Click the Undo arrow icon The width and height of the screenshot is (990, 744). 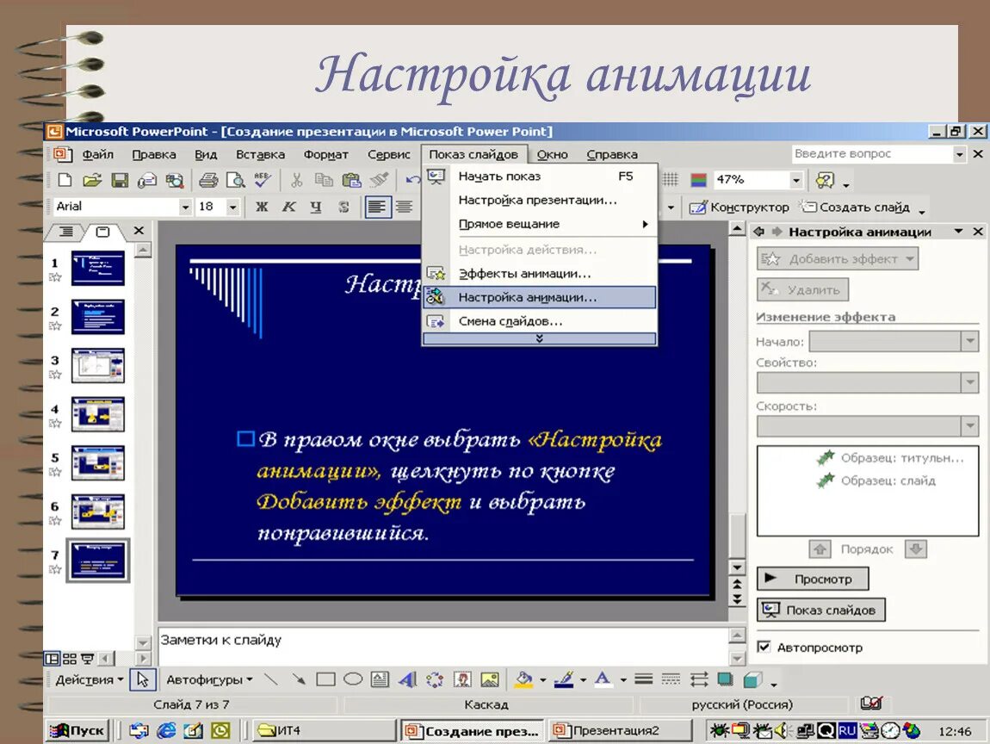coord(412,180)
